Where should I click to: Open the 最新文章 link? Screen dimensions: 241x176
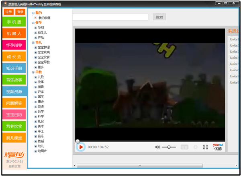pos(14,166)
